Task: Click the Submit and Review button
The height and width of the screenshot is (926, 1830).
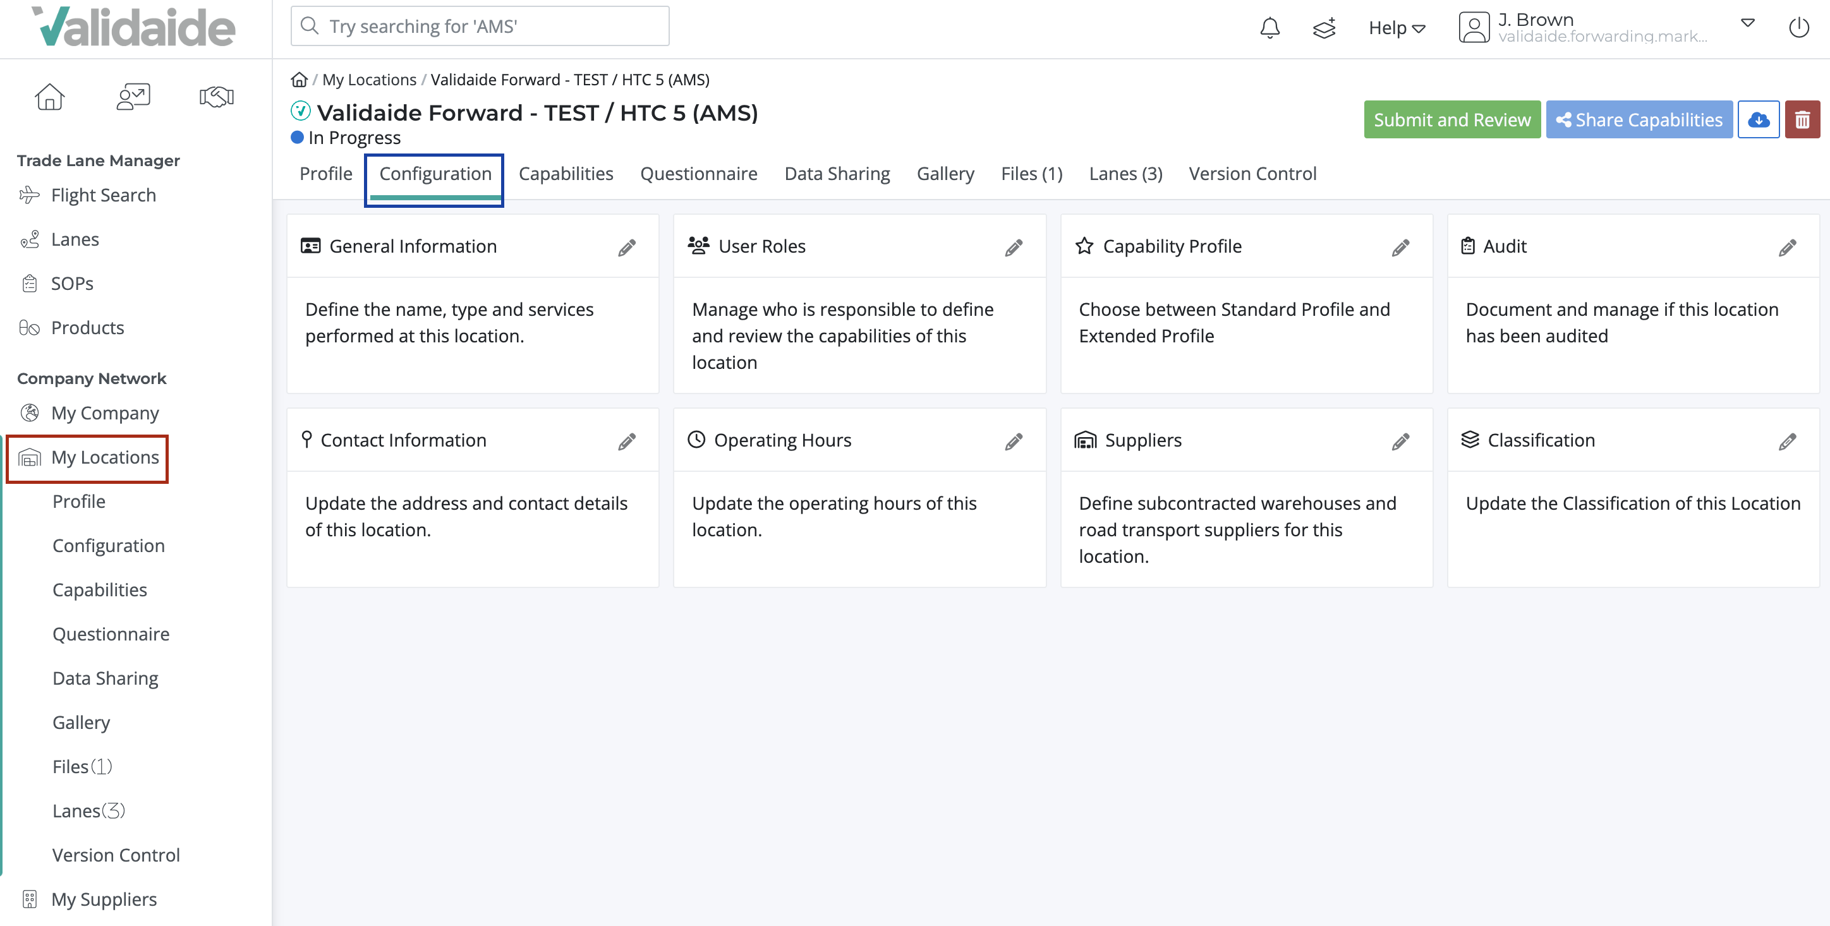Action: point(1452,119)
